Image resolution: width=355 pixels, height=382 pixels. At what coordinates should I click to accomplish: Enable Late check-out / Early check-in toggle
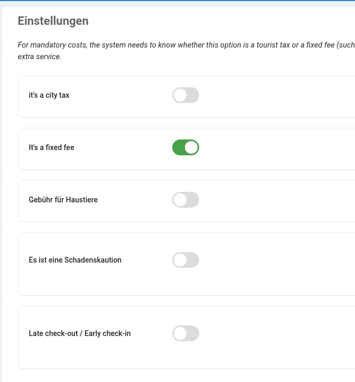click(185, 333)
